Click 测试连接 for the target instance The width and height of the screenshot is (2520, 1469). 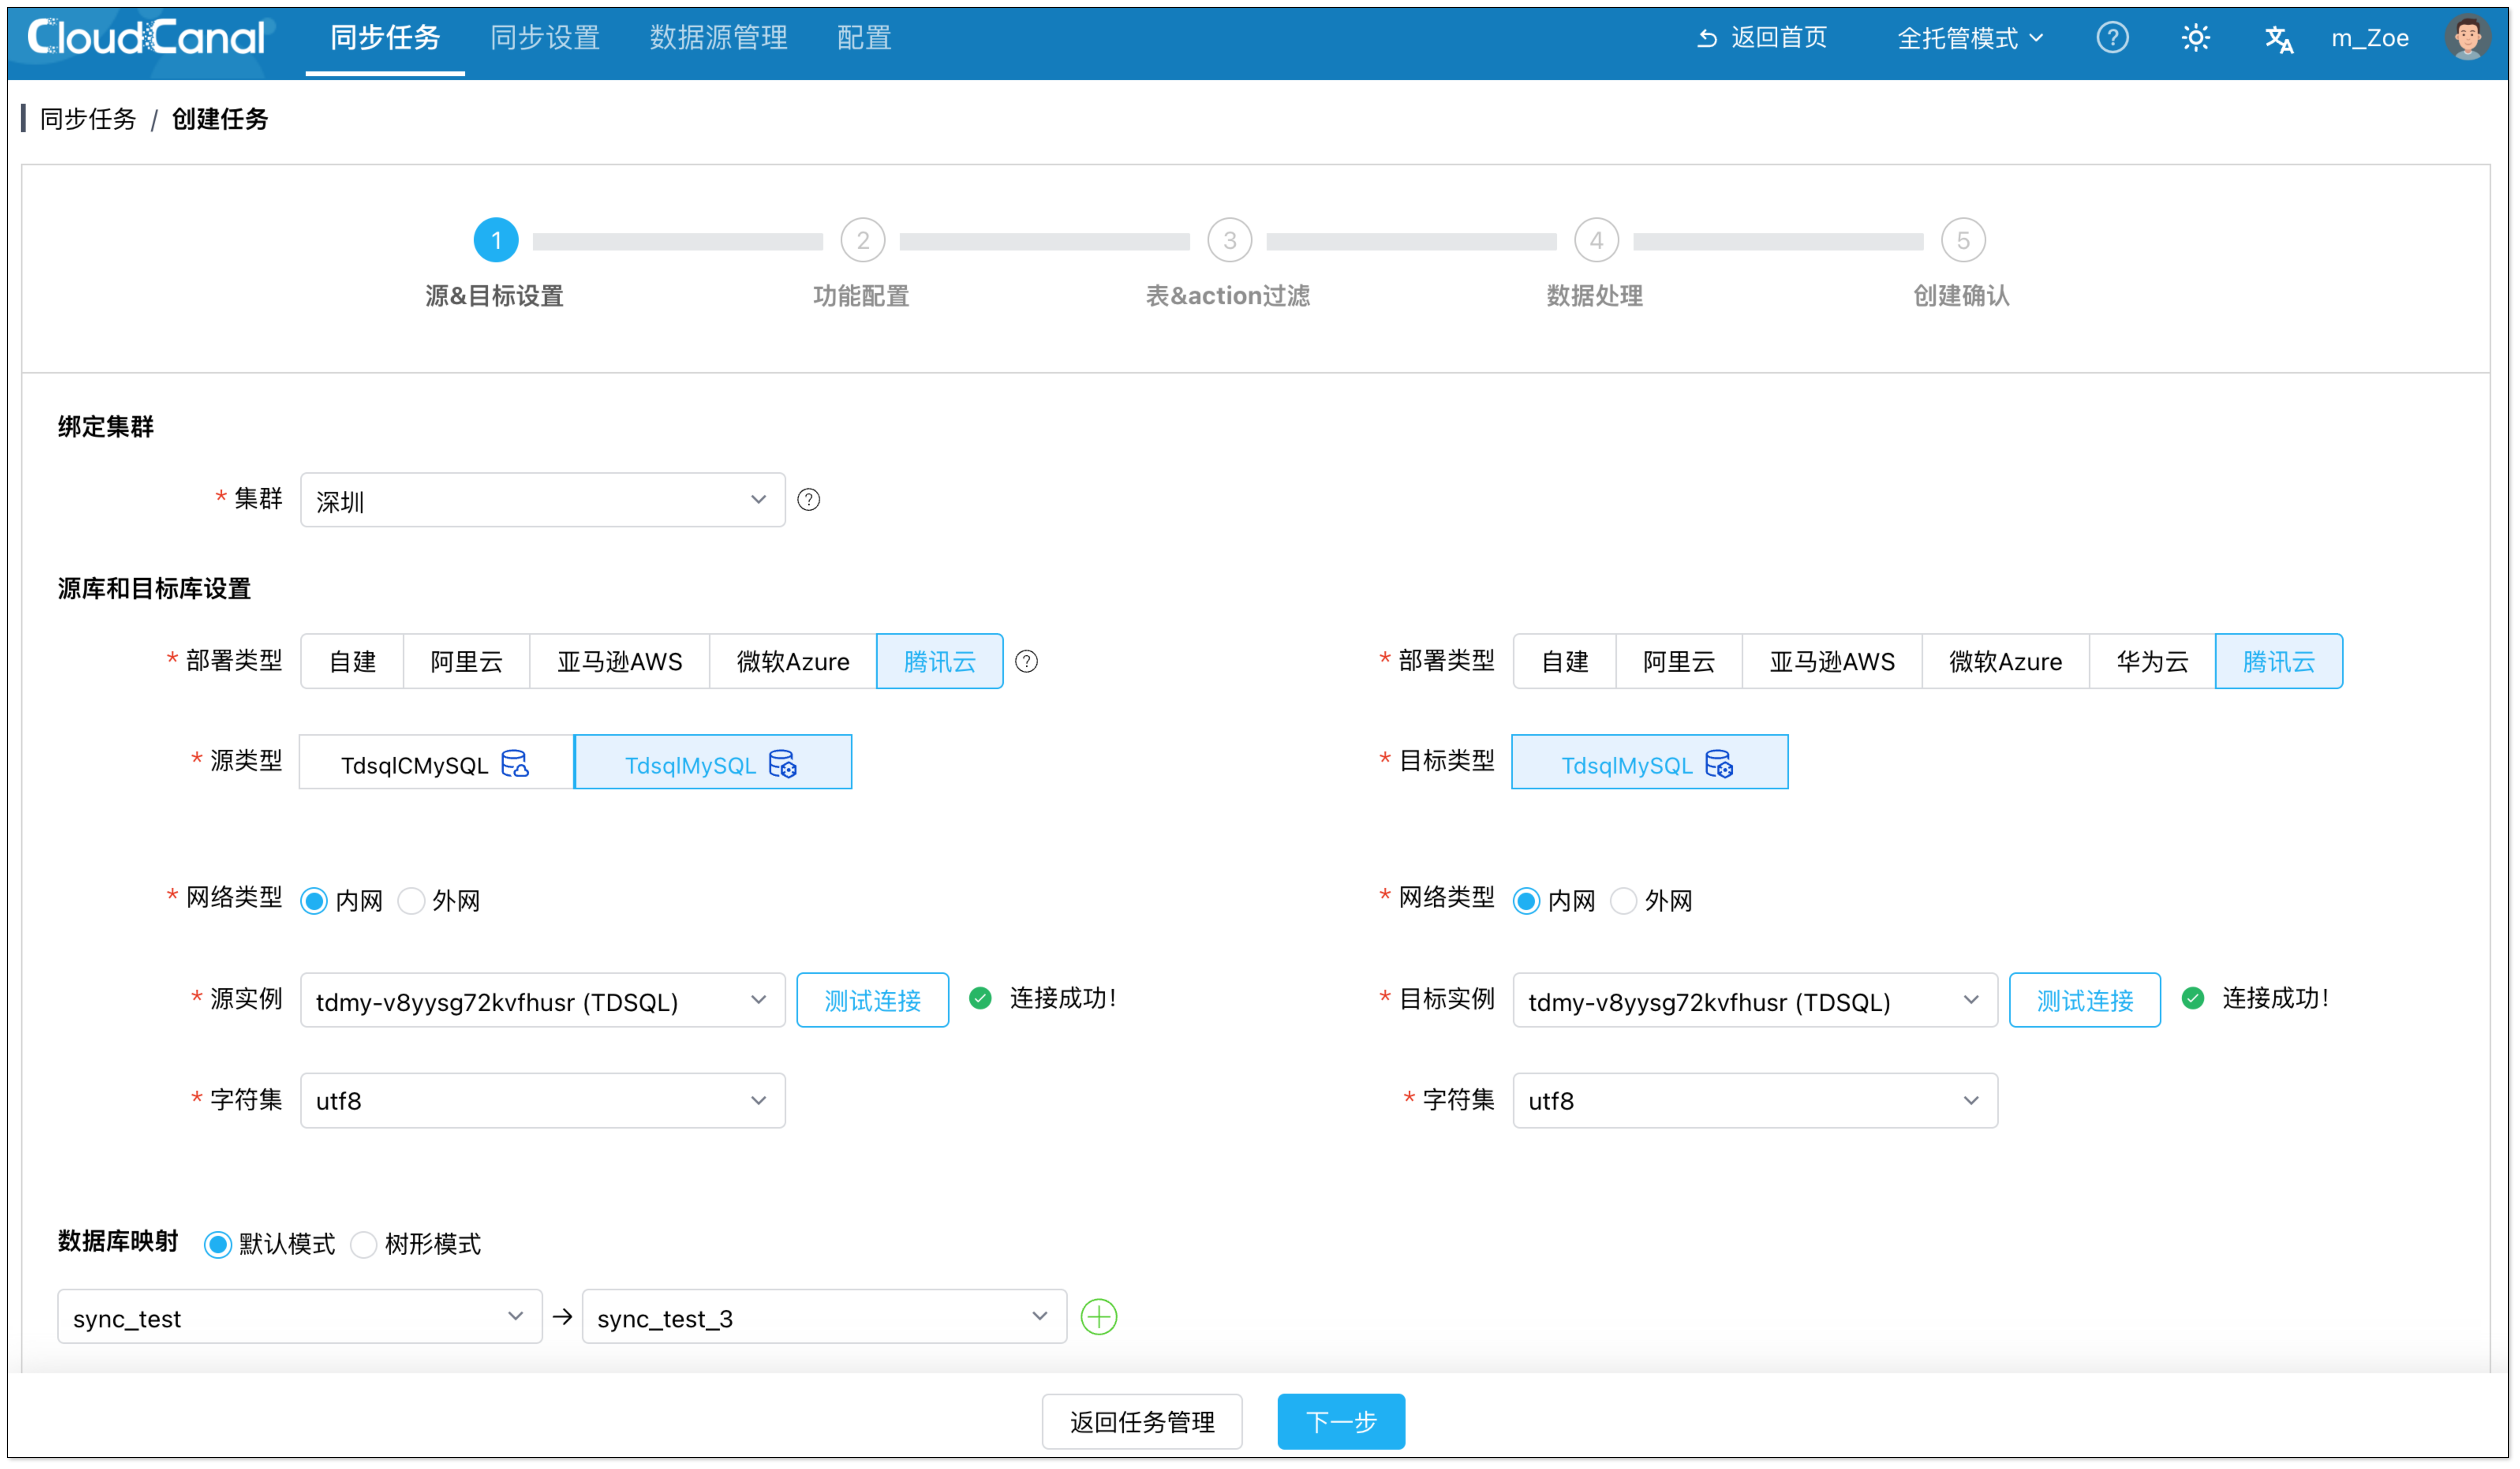2084,1000
